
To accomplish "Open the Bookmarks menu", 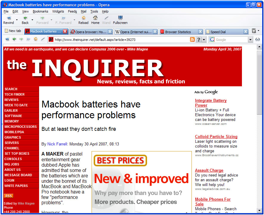I will 40,11.
